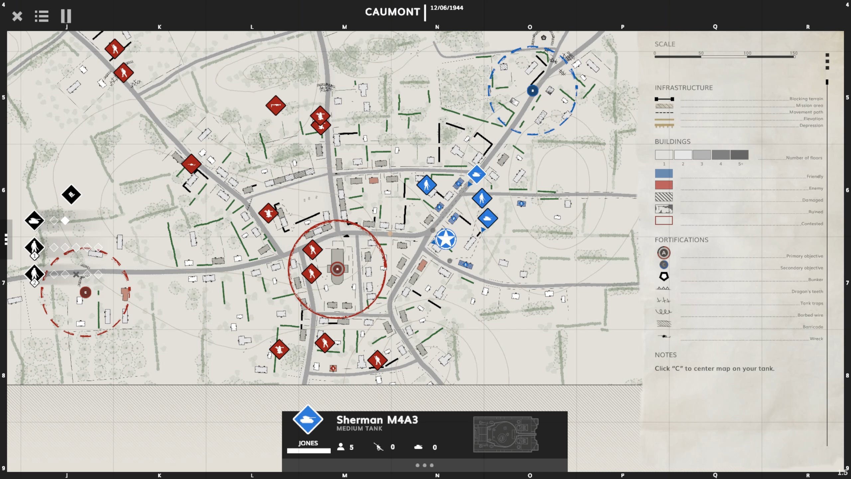Click the tiny red marker on the pink building

point(333,368)
